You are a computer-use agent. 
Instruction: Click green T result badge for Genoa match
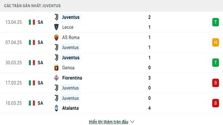pyautogui.click(x=215, y=63)
